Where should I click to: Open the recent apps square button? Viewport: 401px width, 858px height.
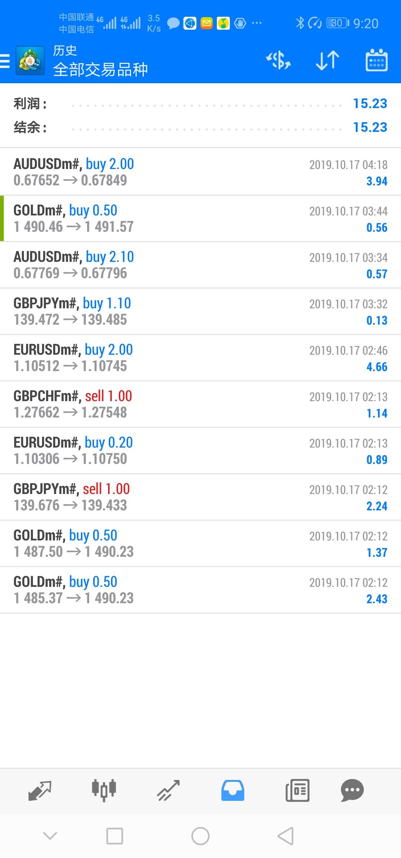[115, 836]
